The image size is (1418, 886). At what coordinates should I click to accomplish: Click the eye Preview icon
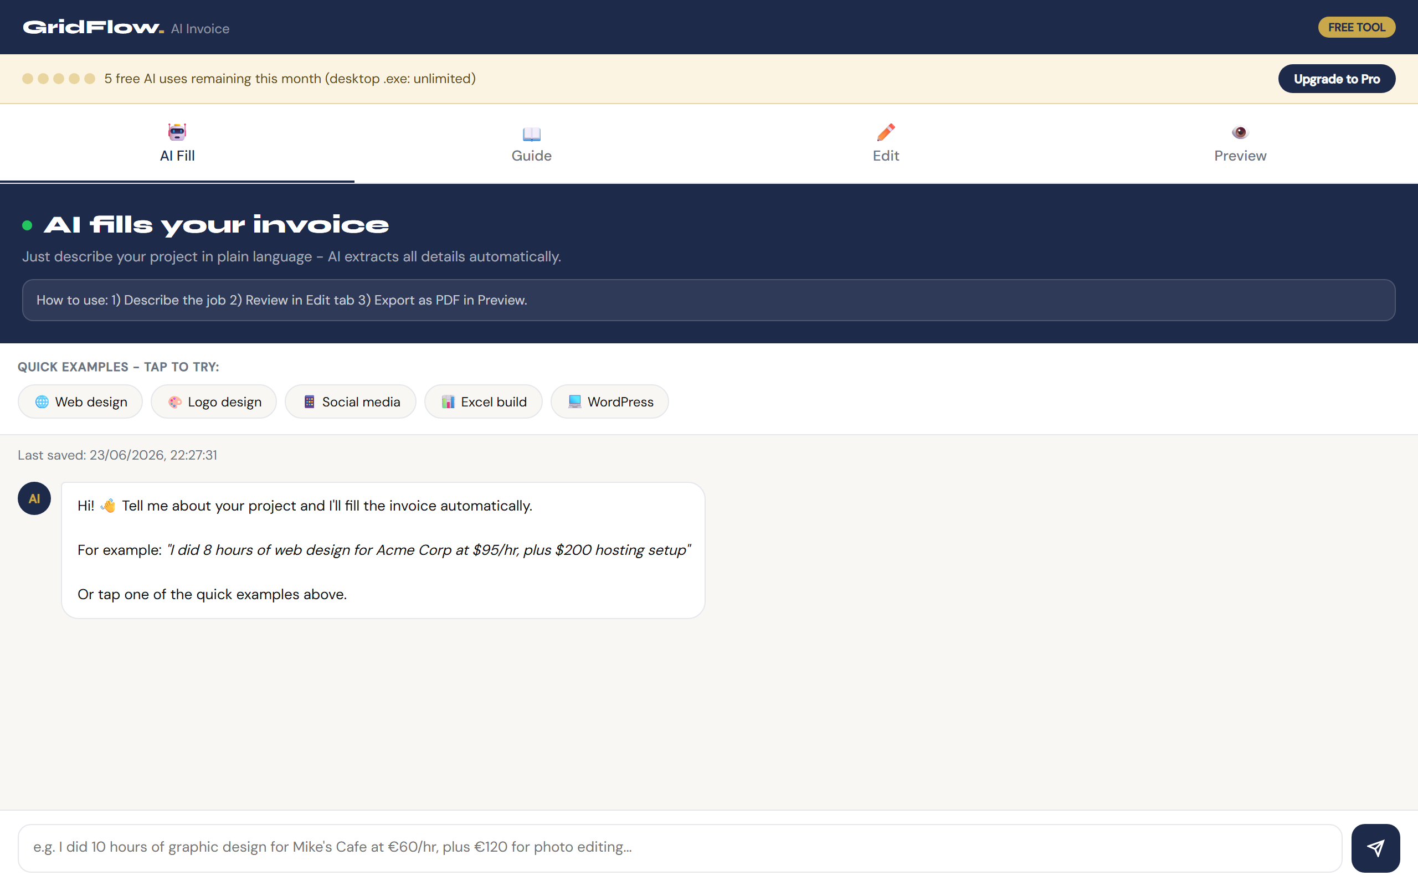[x=1240, y=132]
